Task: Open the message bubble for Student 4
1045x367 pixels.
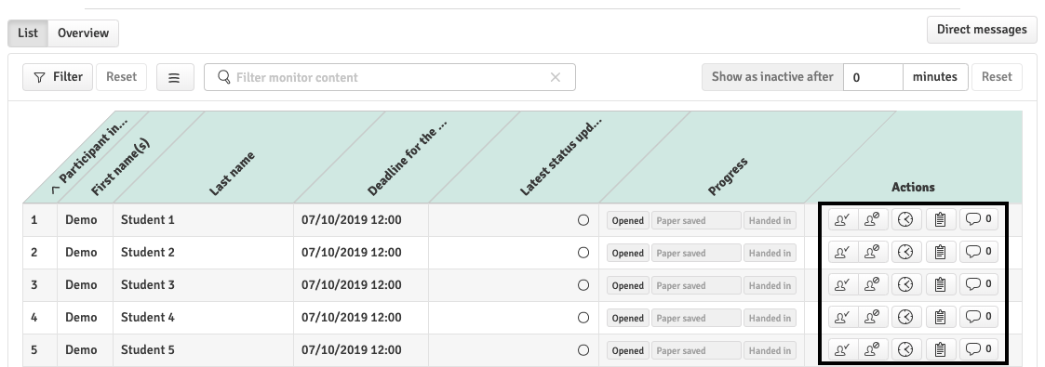Action: (x=978, y=317)
